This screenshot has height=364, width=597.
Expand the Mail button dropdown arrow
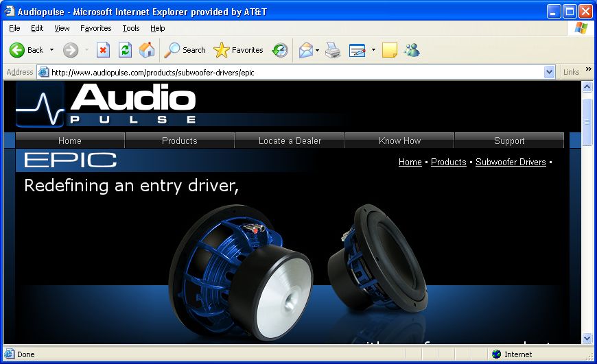(317, 50)
